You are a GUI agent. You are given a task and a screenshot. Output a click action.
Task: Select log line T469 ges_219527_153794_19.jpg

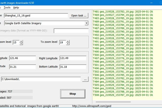123,15
